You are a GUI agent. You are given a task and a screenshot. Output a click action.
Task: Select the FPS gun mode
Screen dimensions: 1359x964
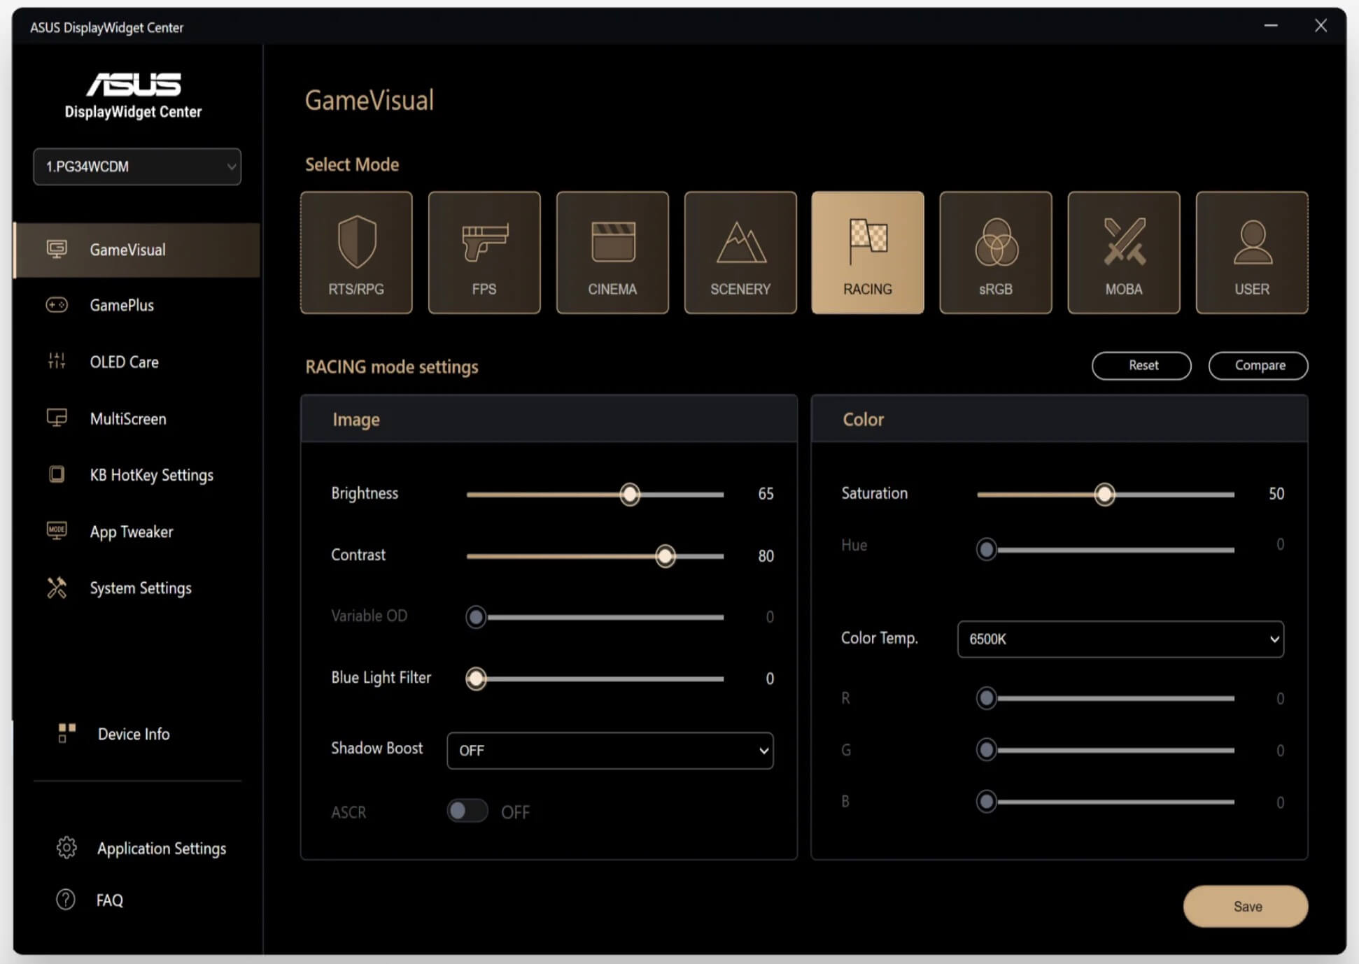click(484, 253)
